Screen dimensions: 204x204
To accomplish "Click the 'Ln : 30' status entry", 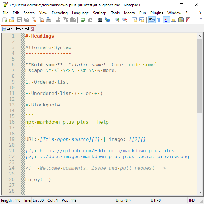I will pos(38,200).
